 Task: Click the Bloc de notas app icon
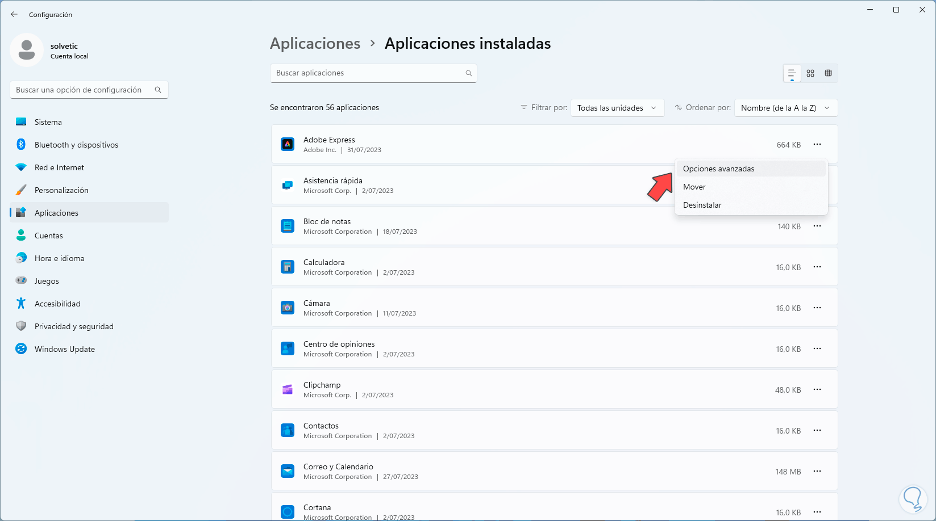pyautogui.click(x=288, y=226)
